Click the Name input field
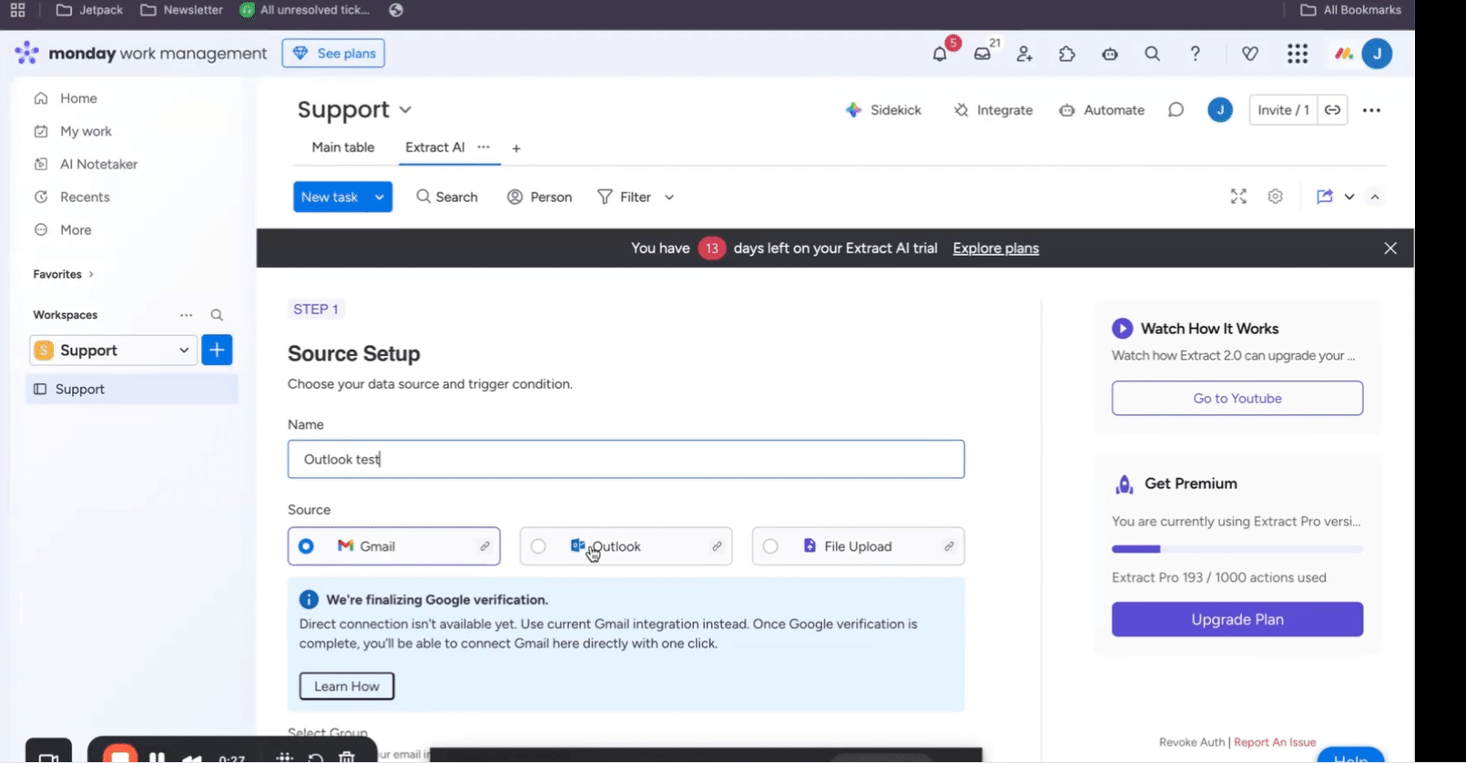1466x763 pixels. (x=626, y=460)
